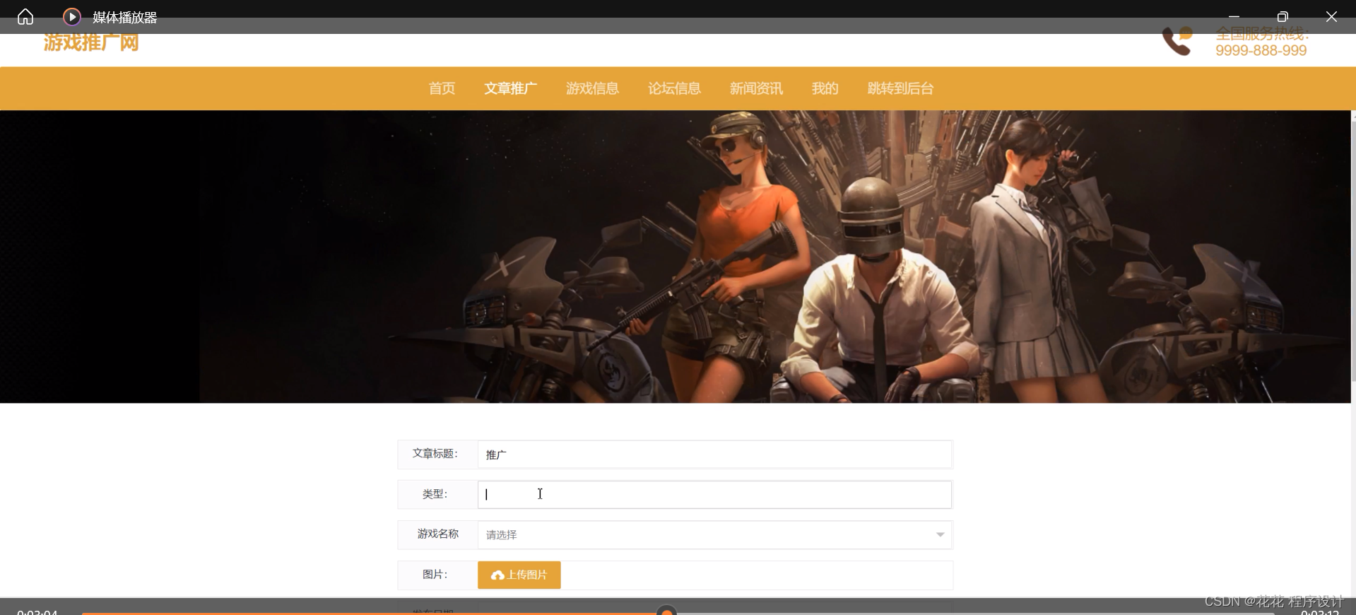Screen dimensions: 1356x615
Task: Click the 文章标题 label
Action: (435, 454)
